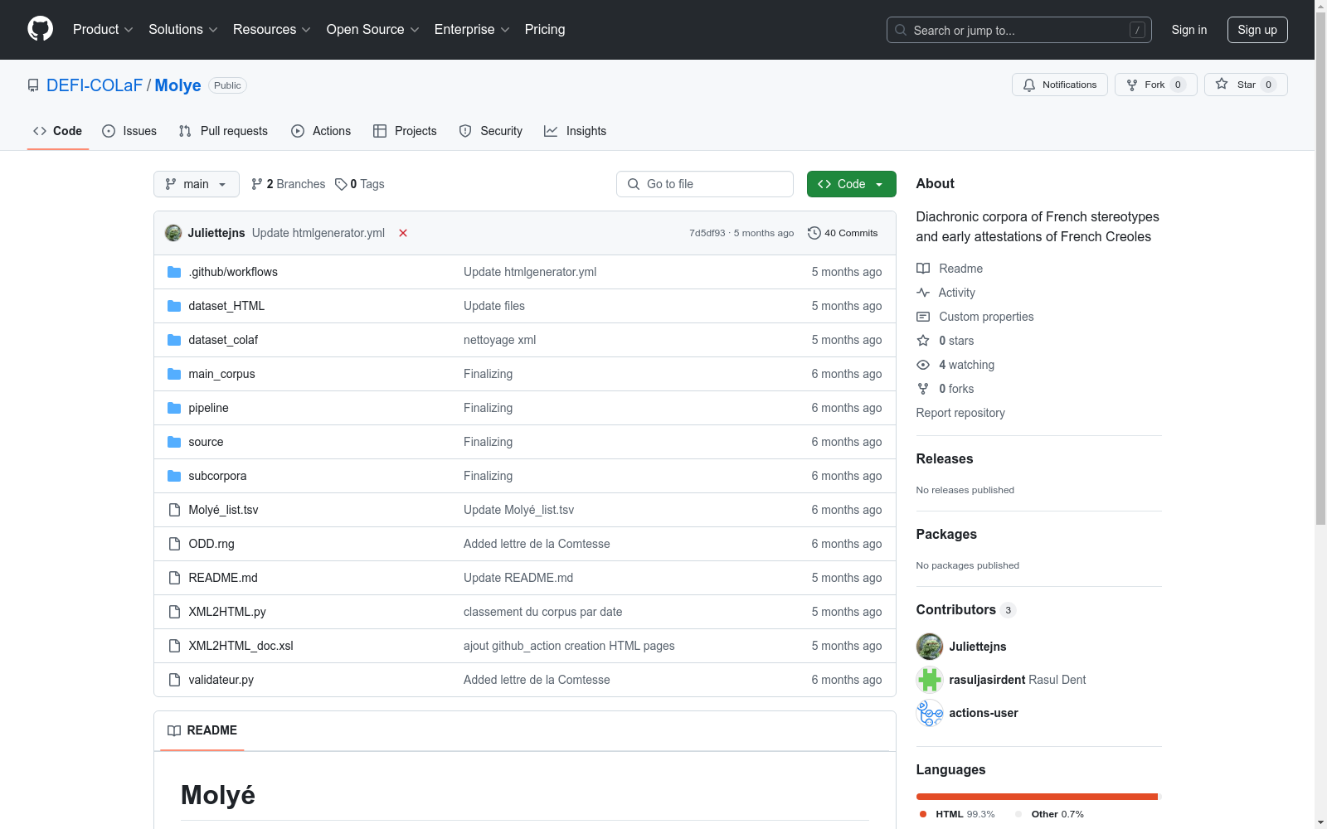Expand the green Code dropdown button
This screenshot has width=1327, height=829.
coord(851,184)
